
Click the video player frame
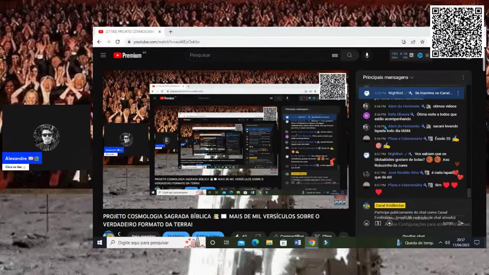(225, 139)
